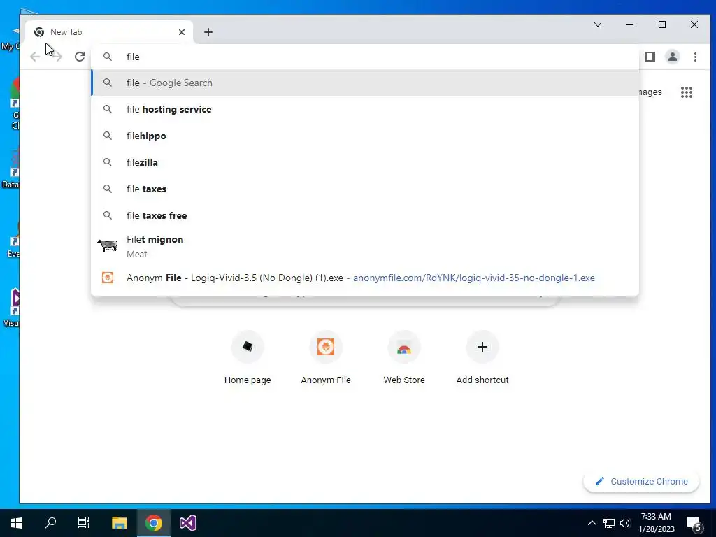
Task: Choose the 'Filet mignon' Meat suggestion
Action: (x=365, y=246)
